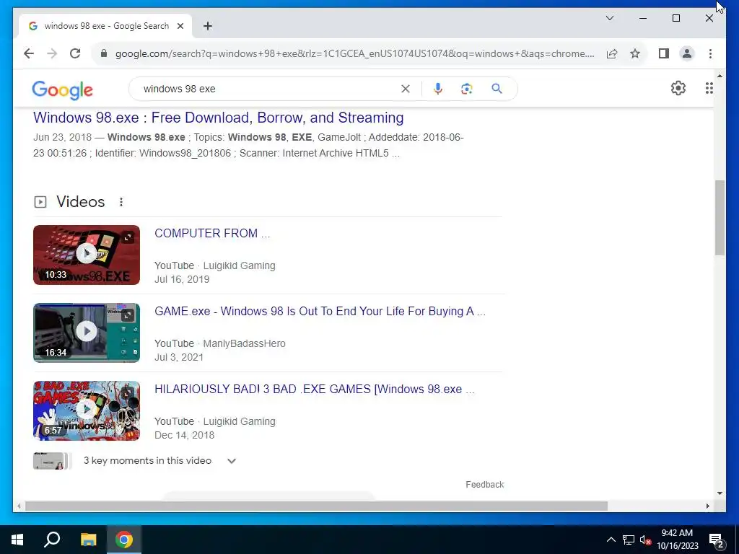The width and height of the screenshot is (739, 554).
Task: View site information via the lock icon
Action: tap(104, 53)
